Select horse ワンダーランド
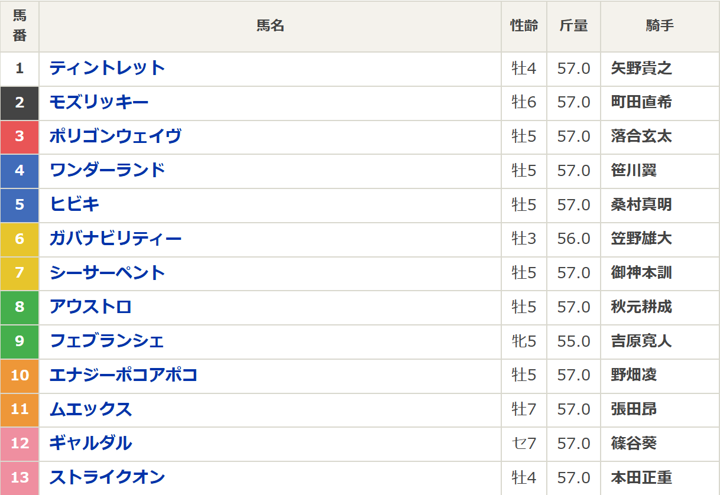 pos(107,170)
